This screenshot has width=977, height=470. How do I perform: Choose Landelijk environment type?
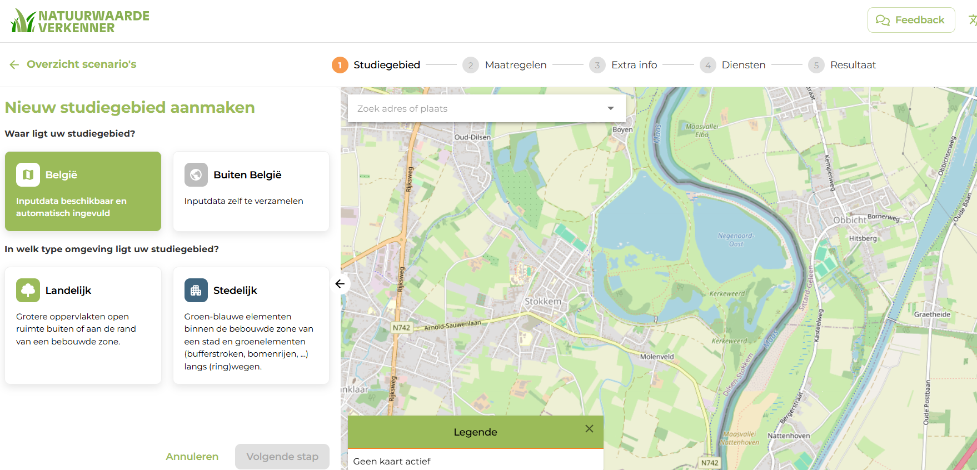click(x=83, y=326)
